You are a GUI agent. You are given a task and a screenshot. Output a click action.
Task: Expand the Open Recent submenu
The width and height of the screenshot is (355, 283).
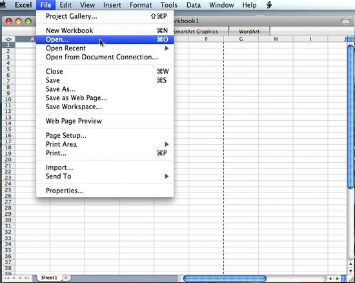click(x=105, y=48)
